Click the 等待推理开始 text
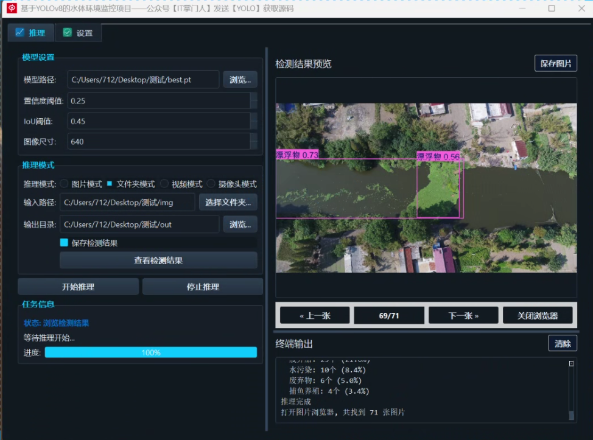Screen dimensions: 593x440 click(49, 338)
